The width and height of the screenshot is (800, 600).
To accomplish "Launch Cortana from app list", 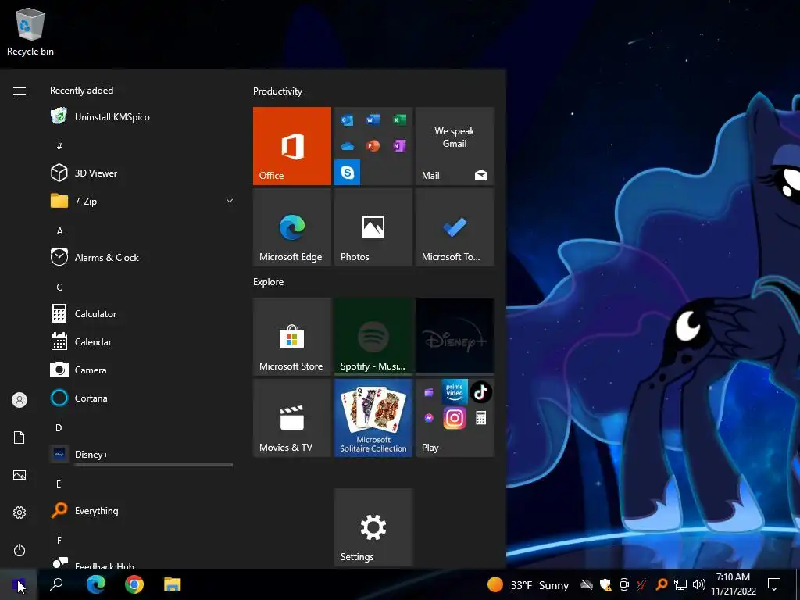I will (x=142, y=398).
